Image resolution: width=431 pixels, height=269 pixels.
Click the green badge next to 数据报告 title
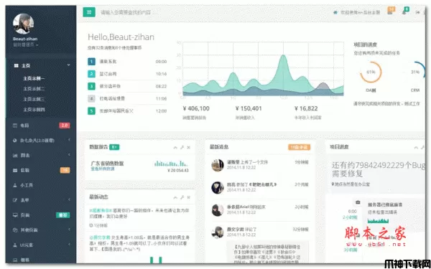point(114,147)
